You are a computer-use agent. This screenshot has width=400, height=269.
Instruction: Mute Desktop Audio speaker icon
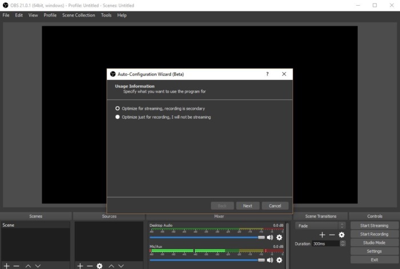270,238
